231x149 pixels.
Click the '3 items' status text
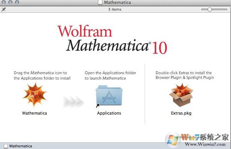pyautogui.click(x=115, y=9)
